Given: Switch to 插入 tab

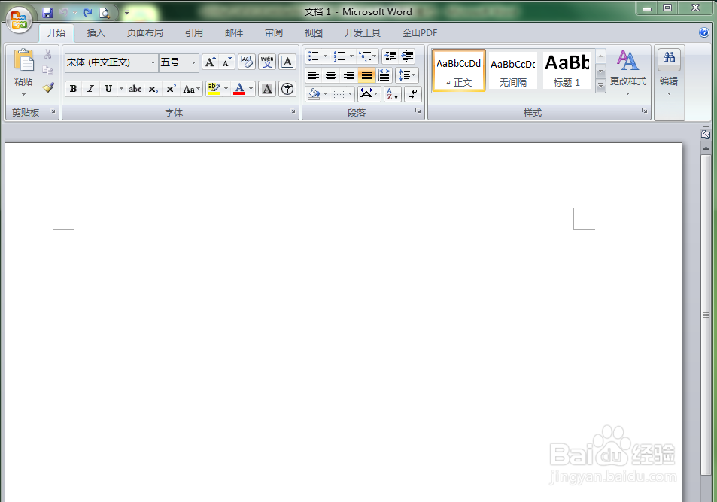Looking at the screenshot, I should (96, 33).
